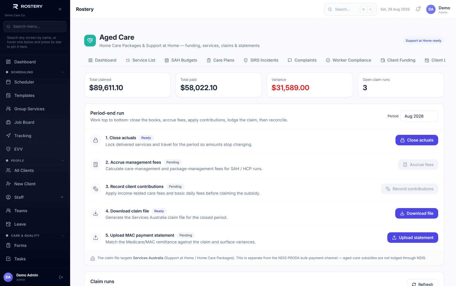Click the building icon beside the claim file note

pos(93,258)
